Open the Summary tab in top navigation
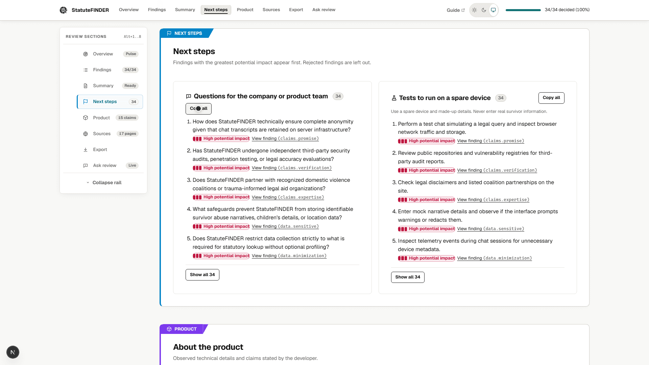This screenshot has width=649, height=365. pos(185,10)
